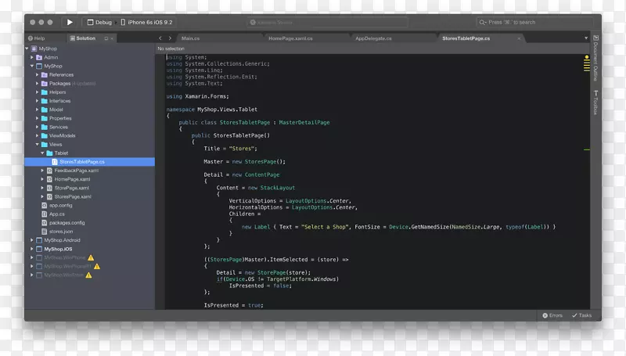Screen dimensions: 626x356
Task: Expand the ViewModels folder
Action: point(38,135)
